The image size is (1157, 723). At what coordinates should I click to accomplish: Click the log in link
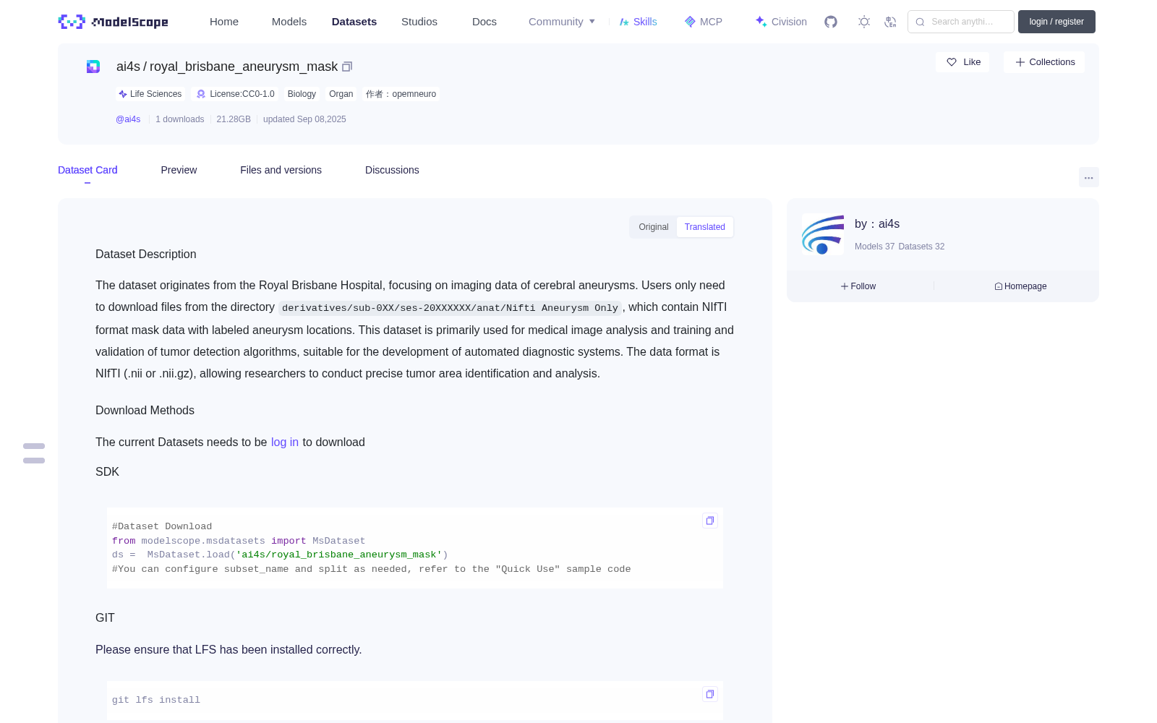(285, 442)
